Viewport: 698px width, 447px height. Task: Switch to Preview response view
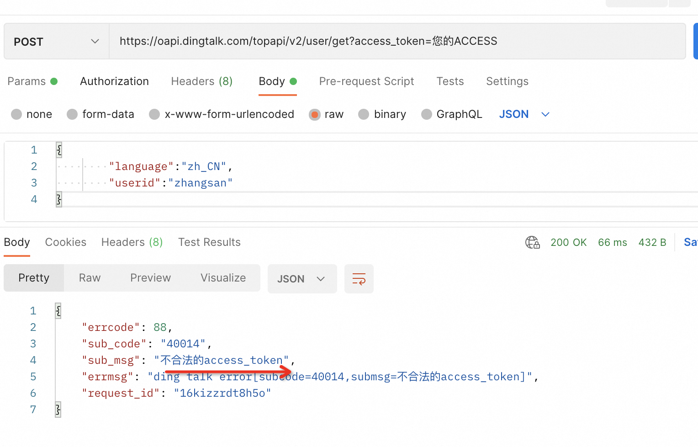click(150, 278)
